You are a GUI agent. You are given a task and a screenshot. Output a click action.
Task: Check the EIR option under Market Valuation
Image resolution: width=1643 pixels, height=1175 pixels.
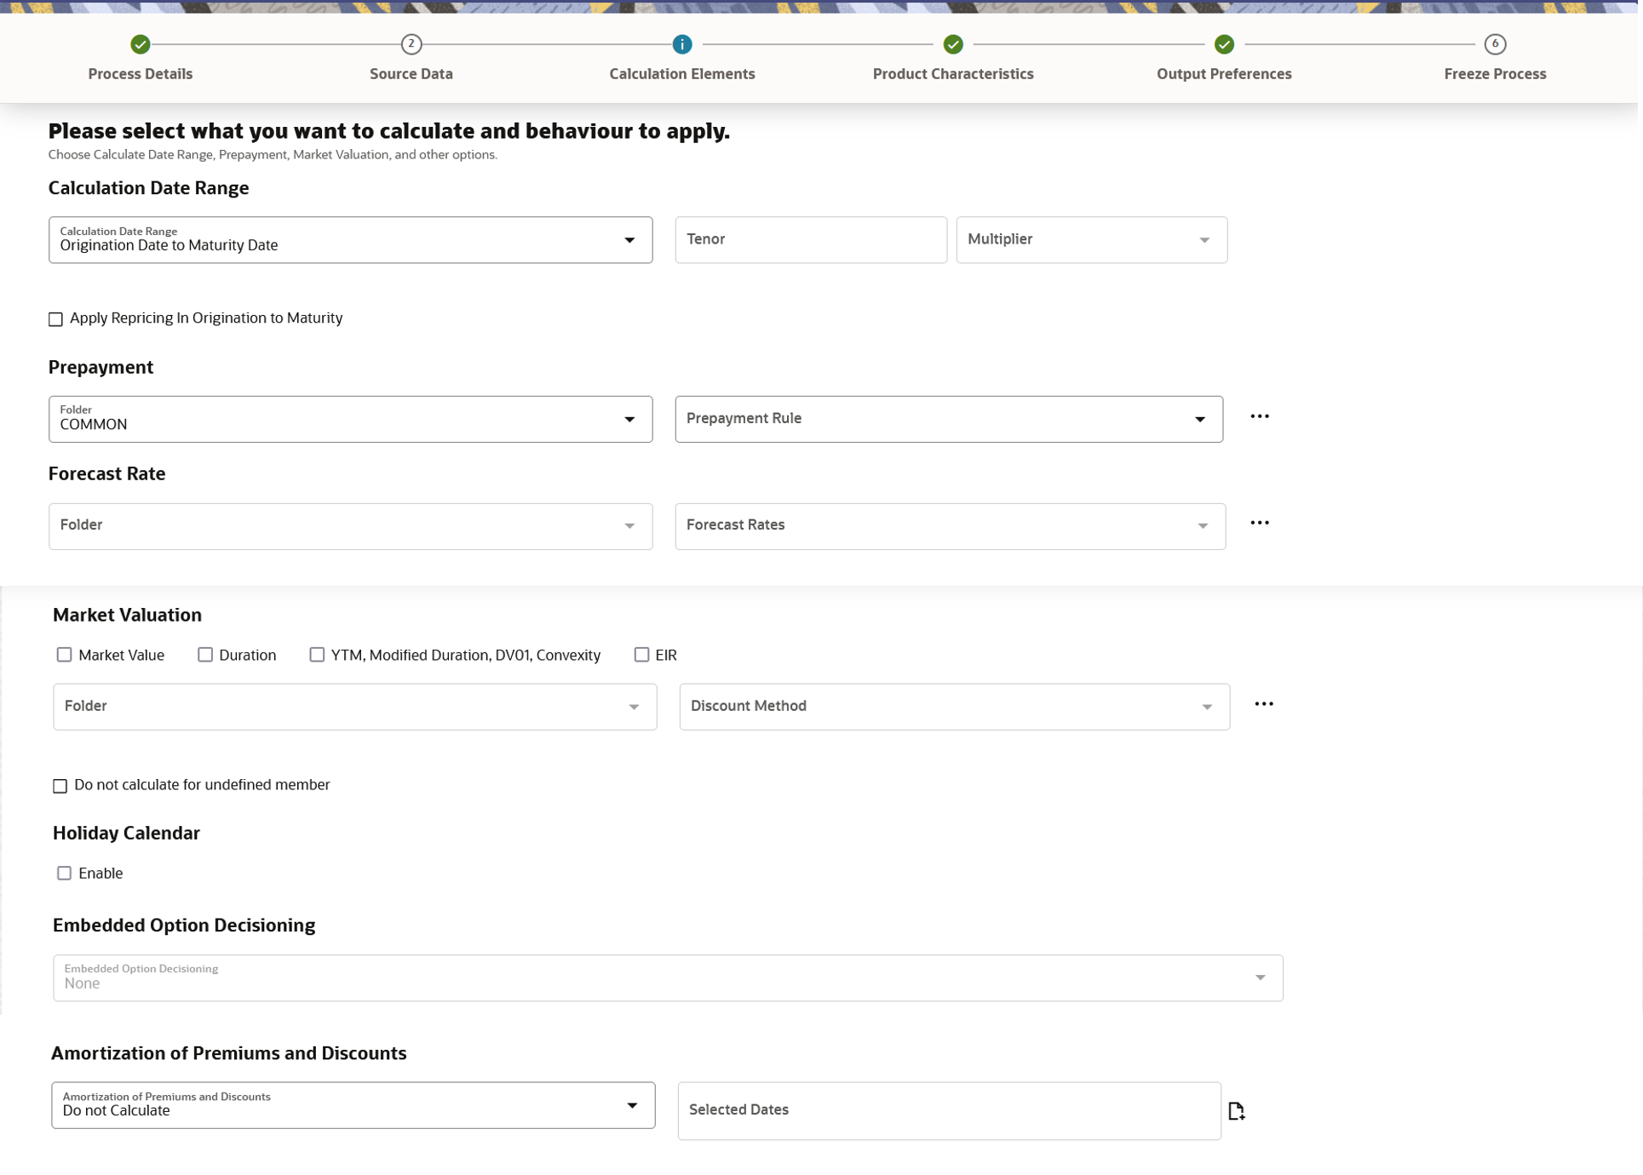(x=641, y=654)
